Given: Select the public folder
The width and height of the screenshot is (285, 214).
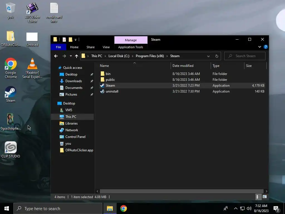Looking at the screenshot, I should coord(182,79).
